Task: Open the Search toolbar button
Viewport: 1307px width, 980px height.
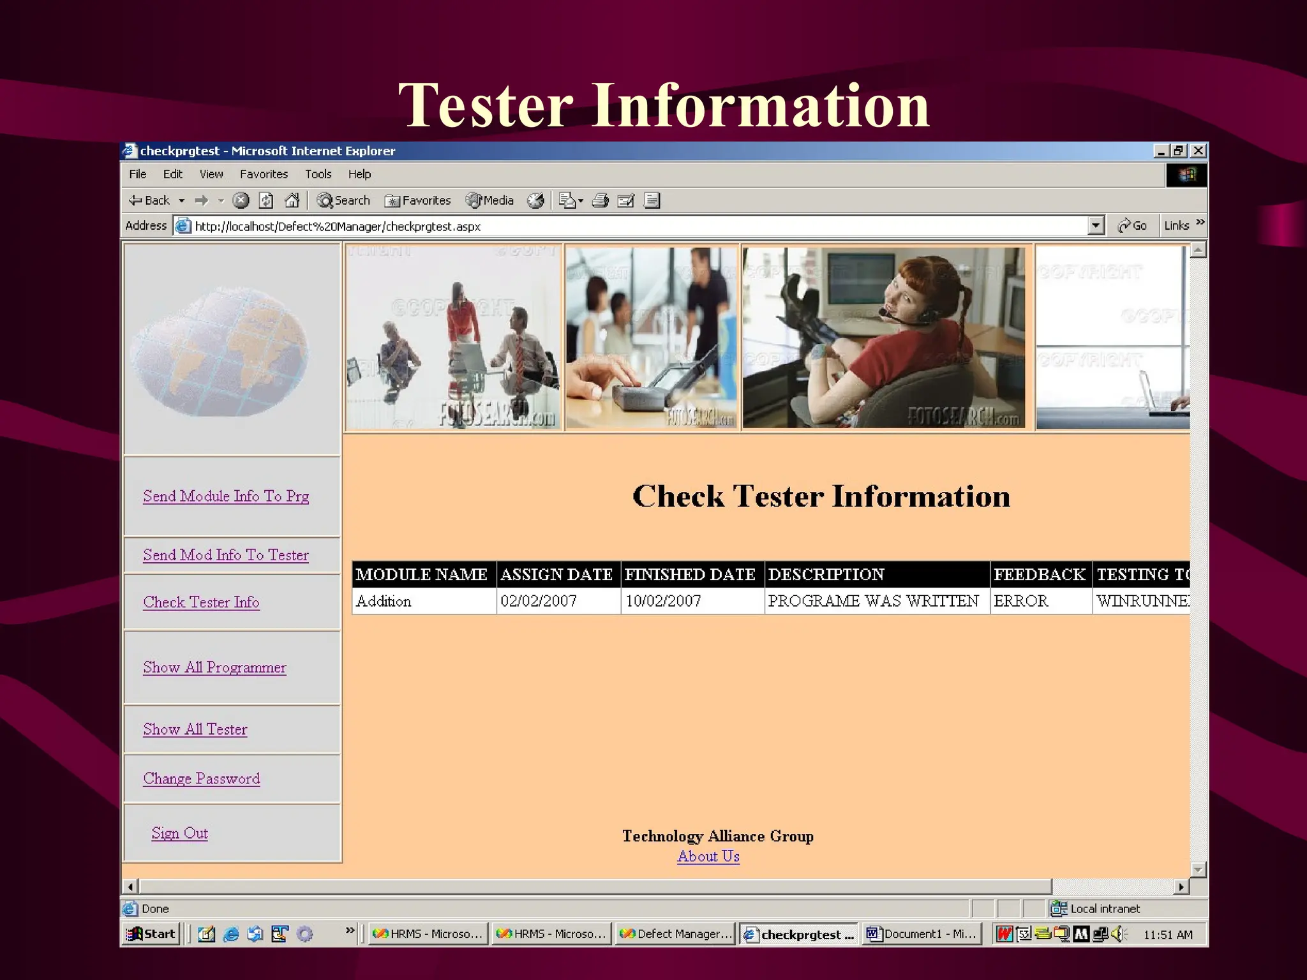Action: pyautogui.click(x=343, y=200)
